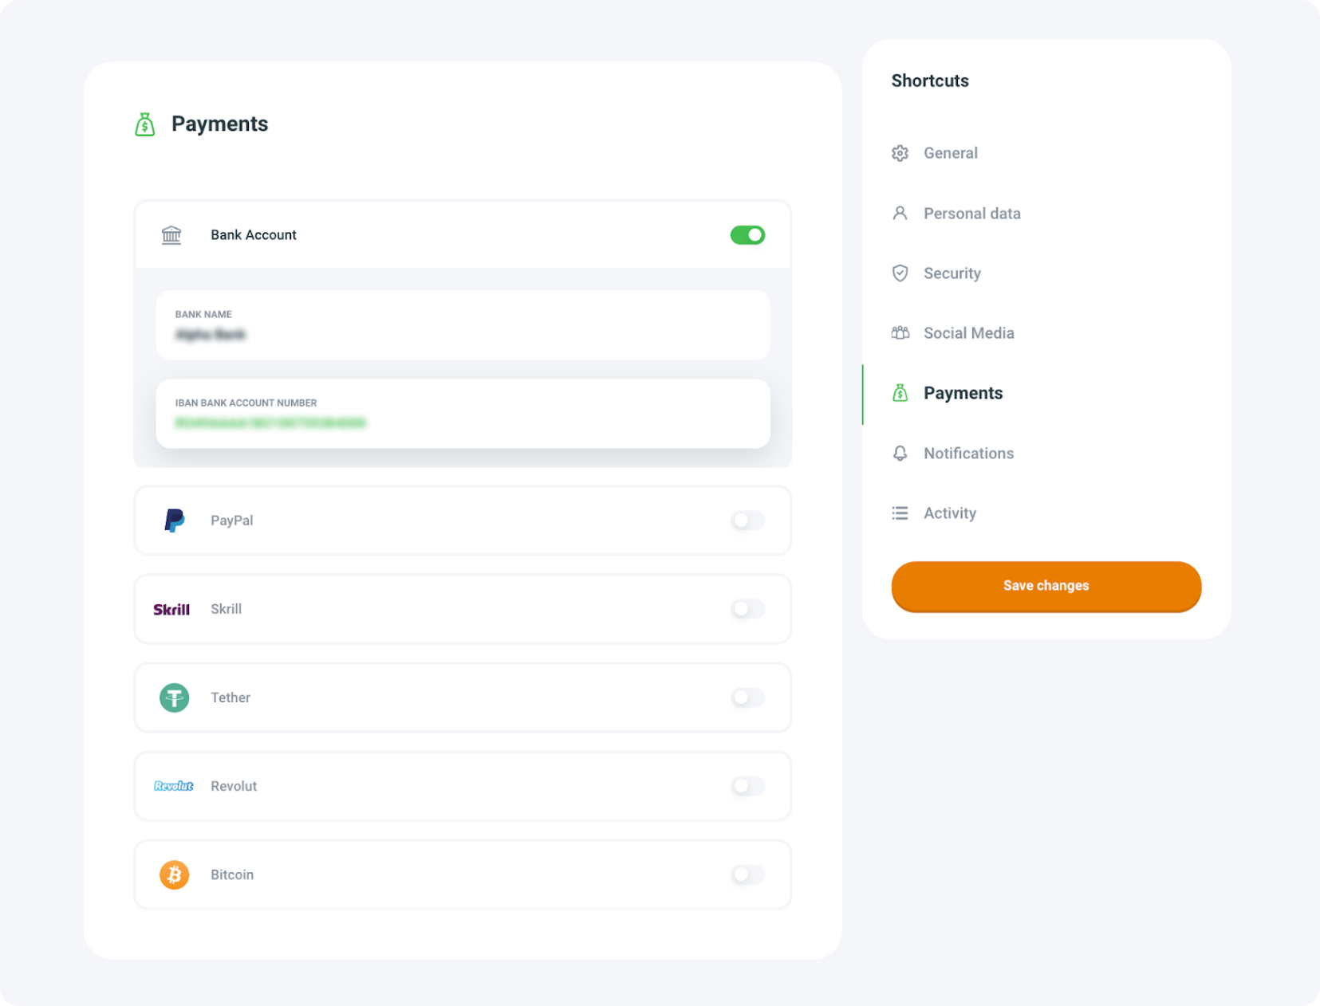Viewport: 1320px width, 1006px height.
Task: Click the bank building icon
Action: coord(171,235)
